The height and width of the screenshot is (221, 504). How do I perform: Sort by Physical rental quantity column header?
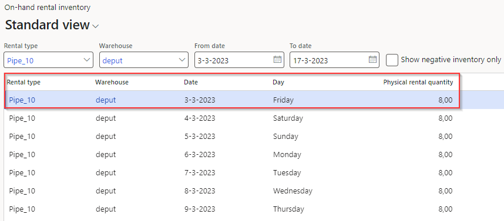pyautogui.click(x=418, y=82)
